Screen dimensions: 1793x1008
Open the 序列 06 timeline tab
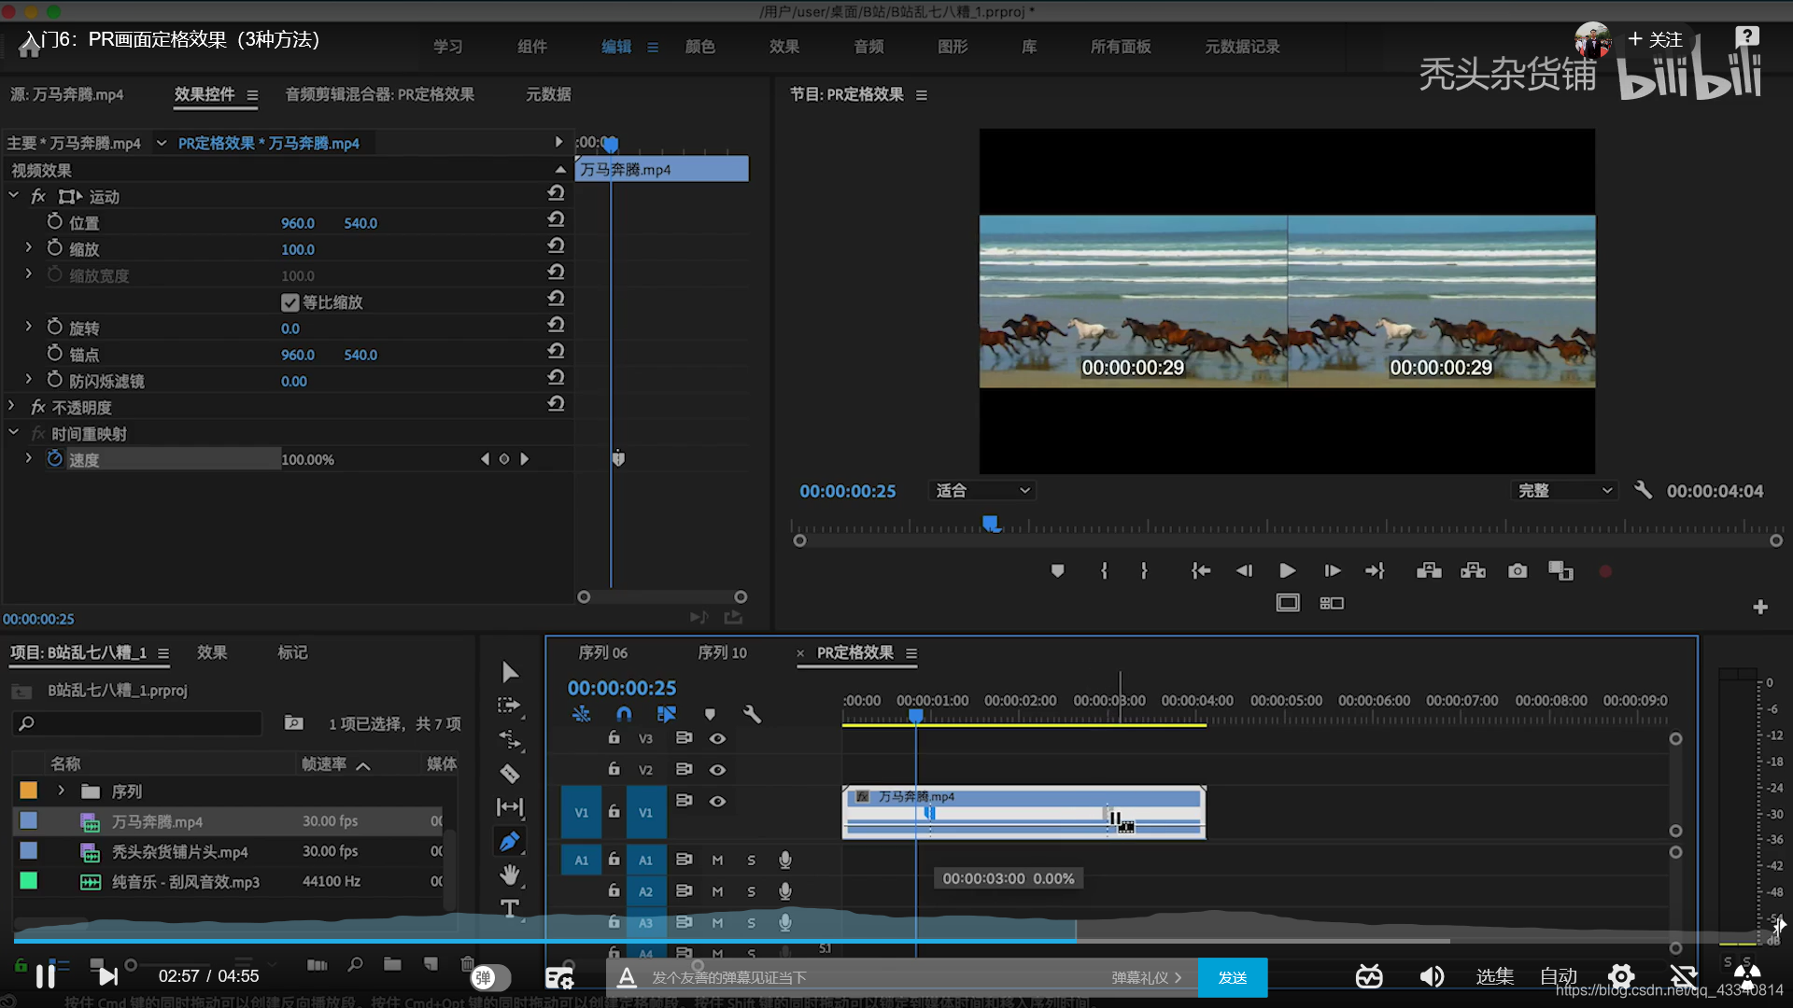point(602,652)
